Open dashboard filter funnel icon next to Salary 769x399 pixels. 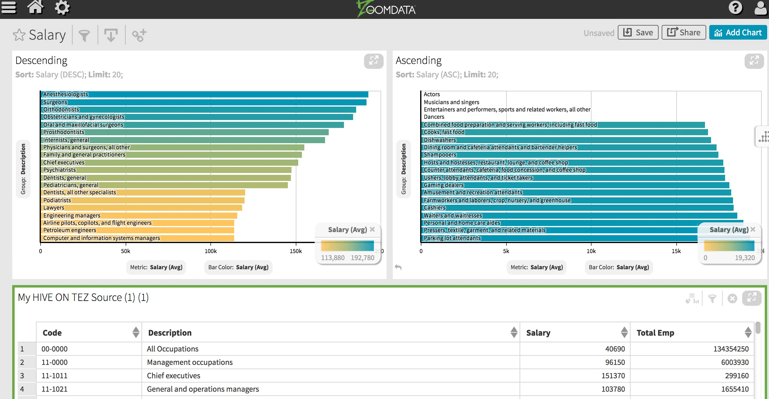[x=84, y=35]
